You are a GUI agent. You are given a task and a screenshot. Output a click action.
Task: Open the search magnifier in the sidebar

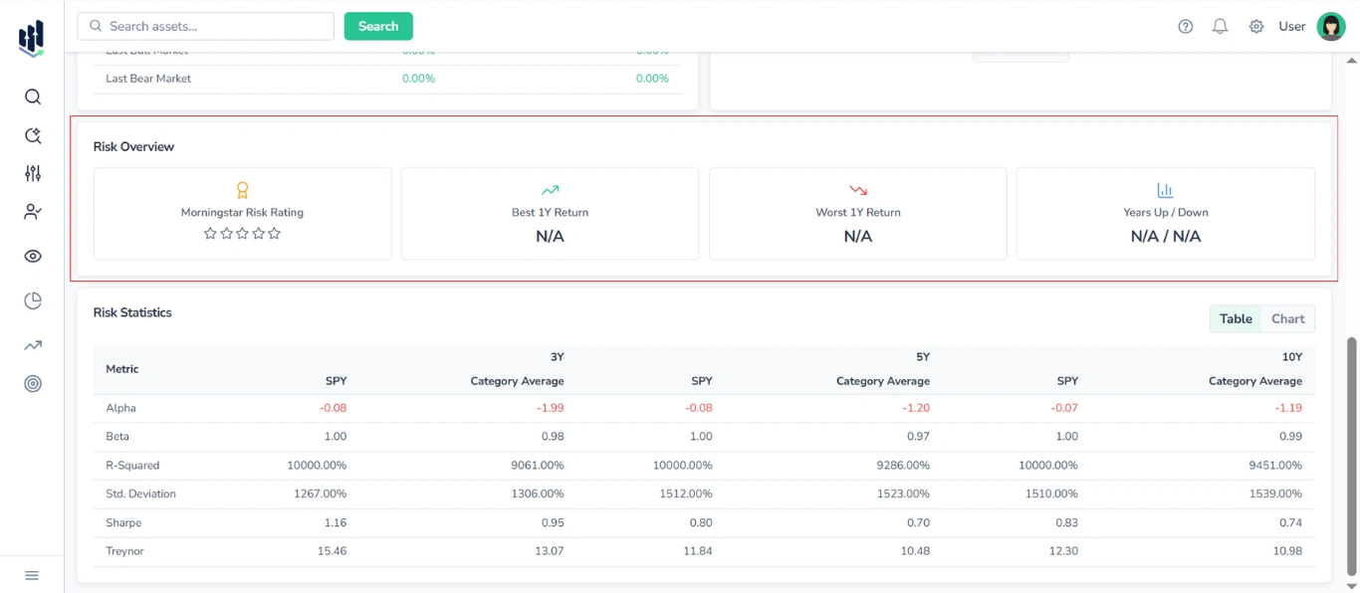(x=32, y=97)
